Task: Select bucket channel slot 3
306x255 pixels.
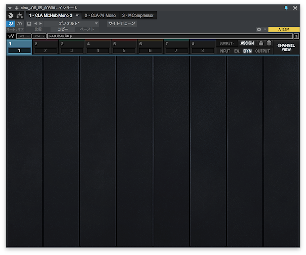Action: 72,47
